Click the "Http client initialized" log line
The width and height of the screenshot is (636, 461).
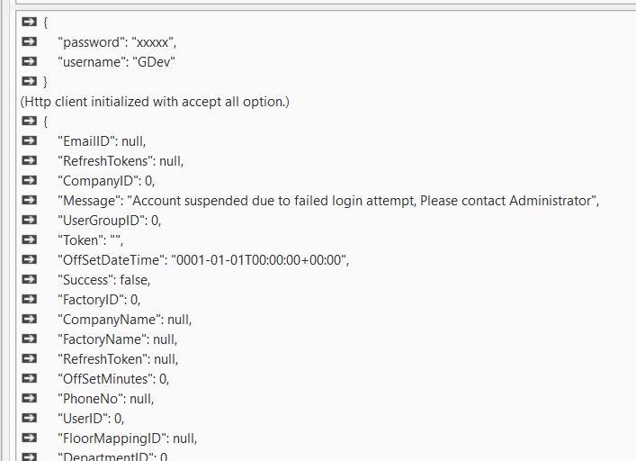[155, 101]
